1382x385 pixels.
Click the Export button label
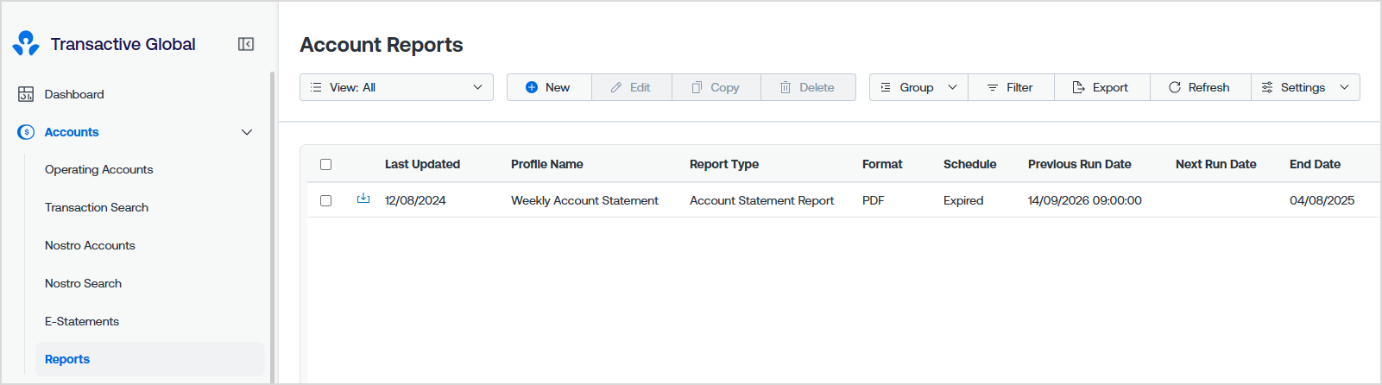(1110, 87)
